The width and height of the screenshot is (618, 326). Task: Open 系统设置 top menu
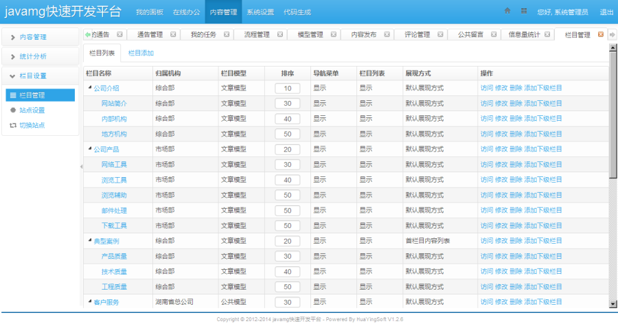click(x=260, y=12)
